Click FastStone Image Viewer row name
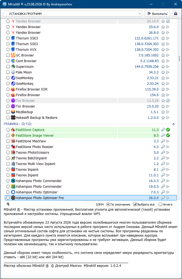Screen dimensions: 182x279 click(35, 136)
